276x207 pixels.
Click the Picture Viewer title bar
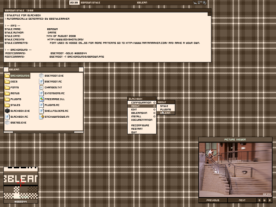(x=235, y=140)
